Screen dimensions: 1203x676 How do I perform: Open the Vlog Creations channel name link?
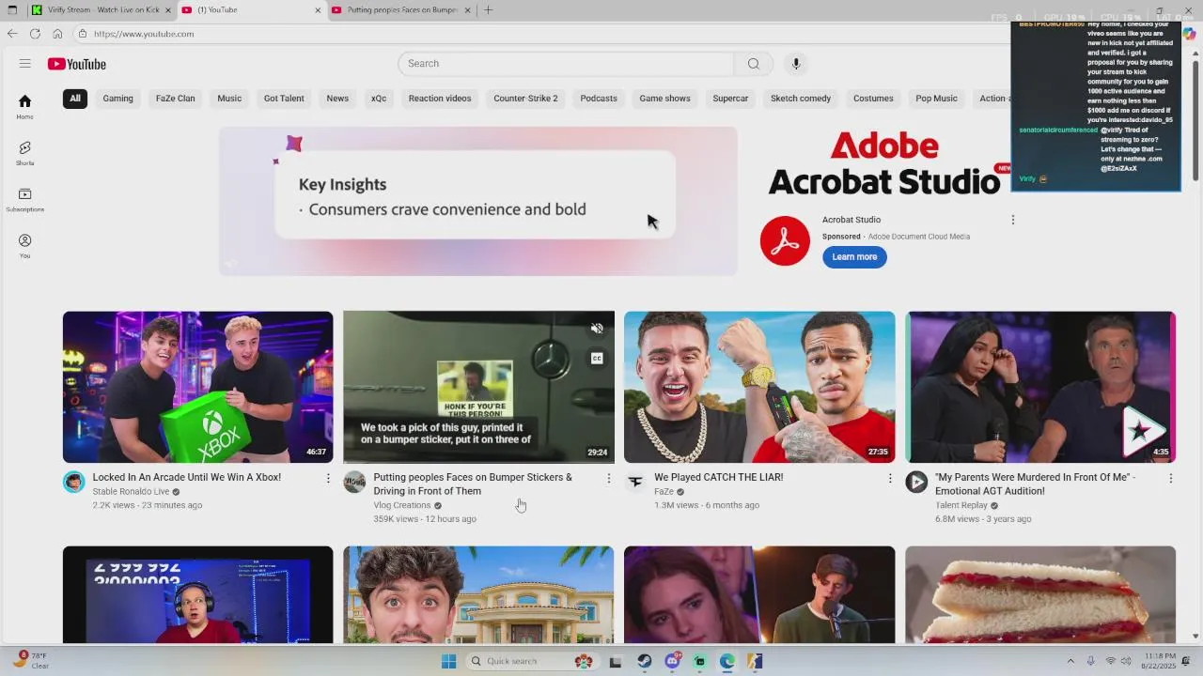(x=401, y=505)
